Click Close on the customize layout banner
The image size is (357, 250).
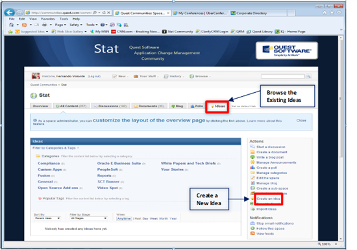pos(301,120)
